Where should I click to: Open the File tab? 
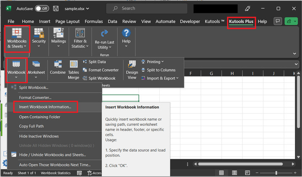(x=11, y=21)
